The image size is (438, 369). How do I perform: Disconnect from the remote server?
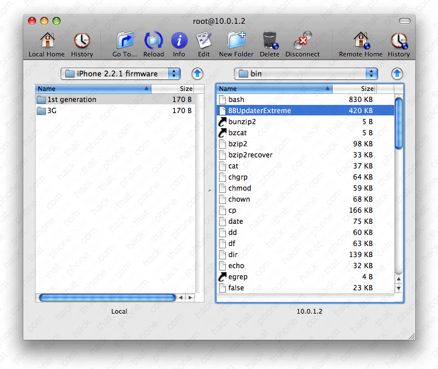tap(302, 41)
